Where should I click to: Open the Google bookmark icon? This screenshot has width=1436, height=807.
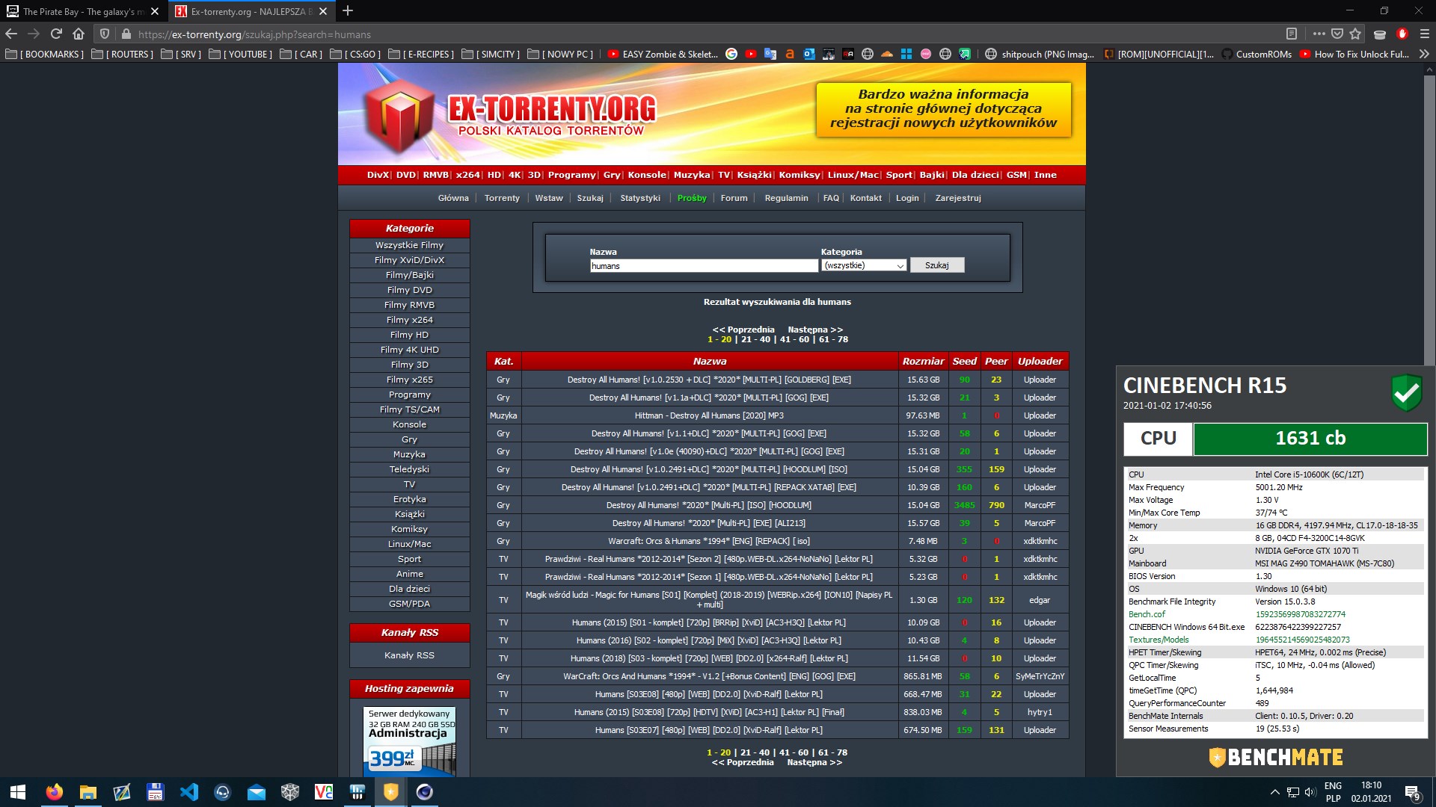pos(731,54)
